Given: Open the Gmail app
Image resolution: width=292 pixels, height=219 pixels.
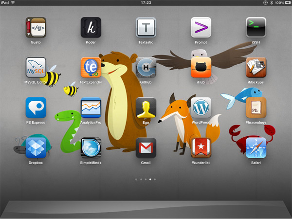Looking at the screenshot, I should coord(146,148).
